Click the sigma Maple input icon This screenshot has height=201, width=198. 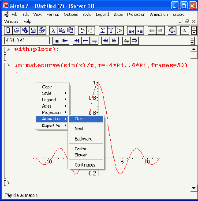coord(103,30)
